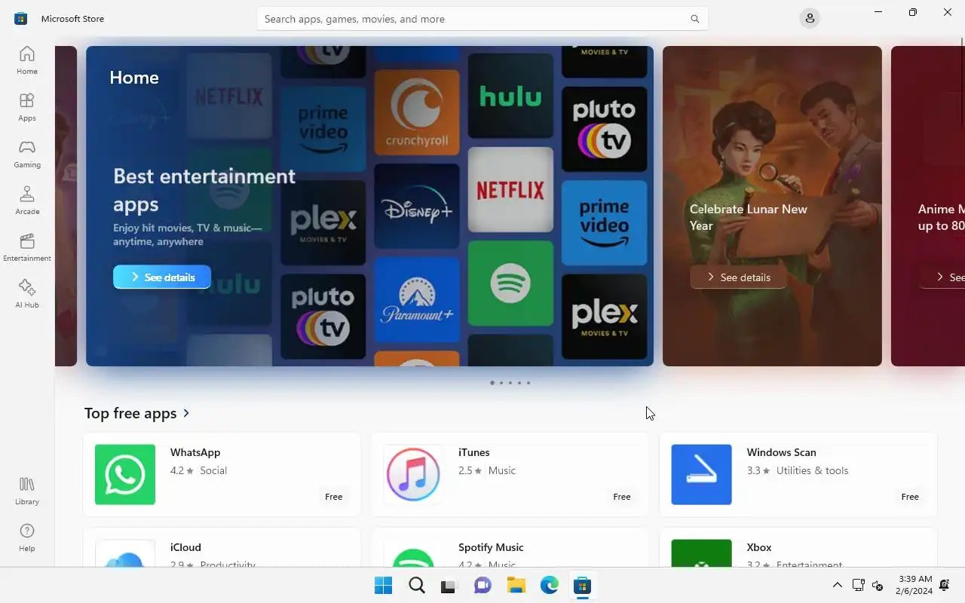This screenshot has width=965, height=603.
Task: Click the network tray icon
Action: click(x=858, y=585)
